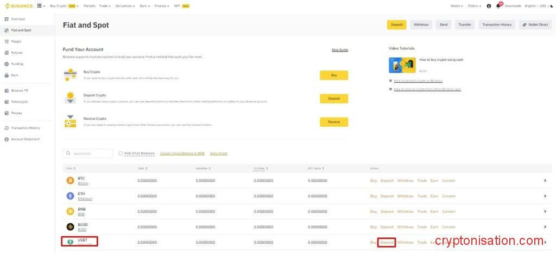Expand the BTC row arrow
The width and height of the screenshot is (556, 253).
coord(545,180)
